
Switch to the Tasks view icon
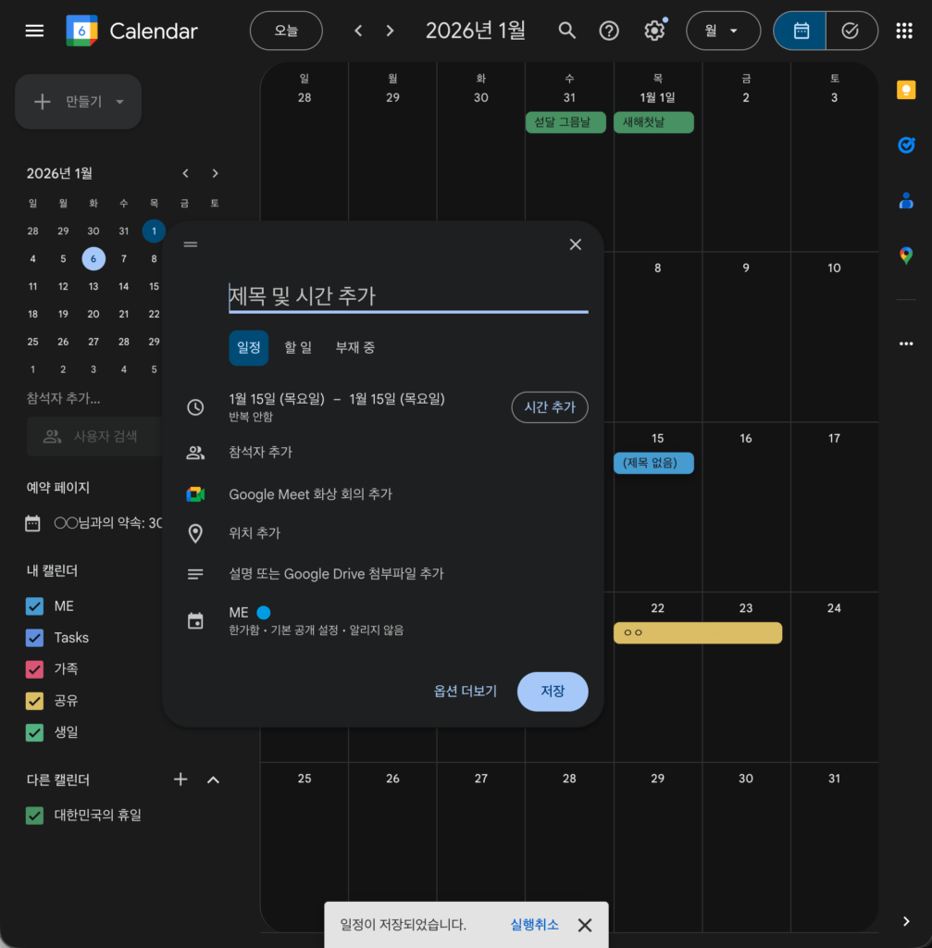pos(851,31)
